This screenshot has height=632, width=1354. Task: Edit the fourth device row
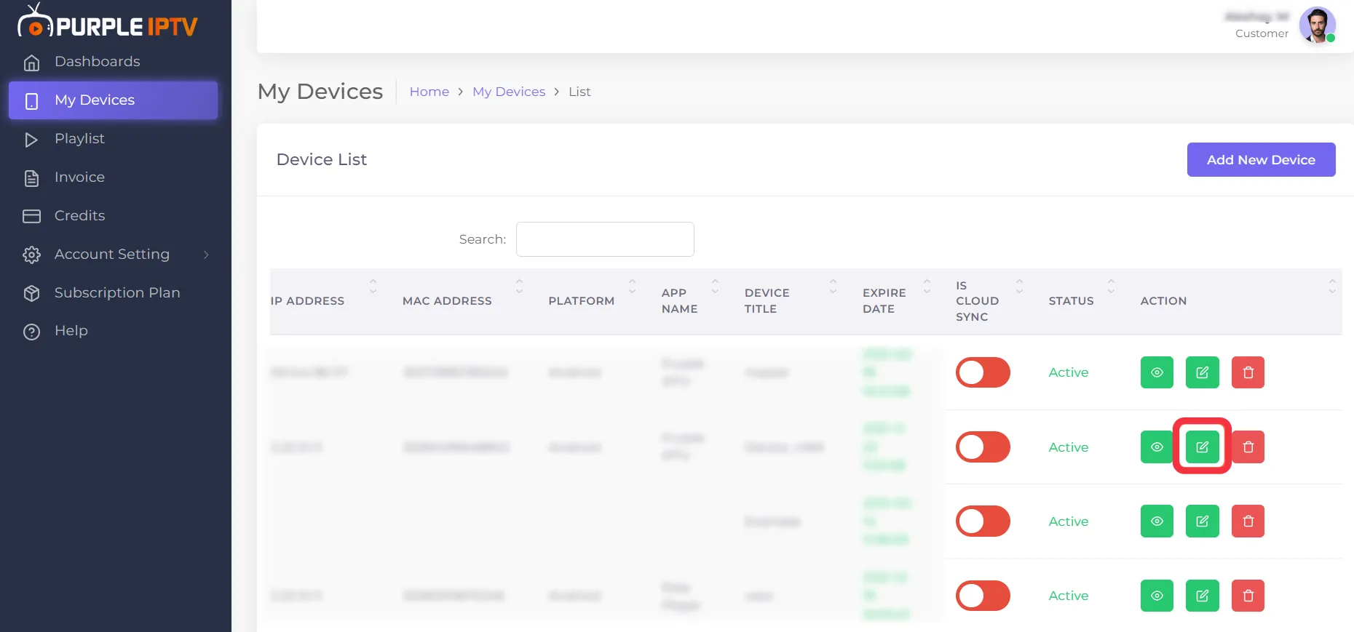click(1203, 596)
